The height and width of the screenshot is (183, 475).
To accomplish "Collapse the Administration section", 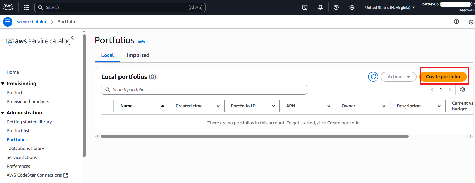I will pyautogui.click(x=3, y=113).
